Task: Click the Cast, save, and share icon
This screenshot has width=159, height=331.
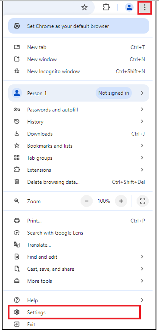Action: pyautogui.click(x=17, y=269)
